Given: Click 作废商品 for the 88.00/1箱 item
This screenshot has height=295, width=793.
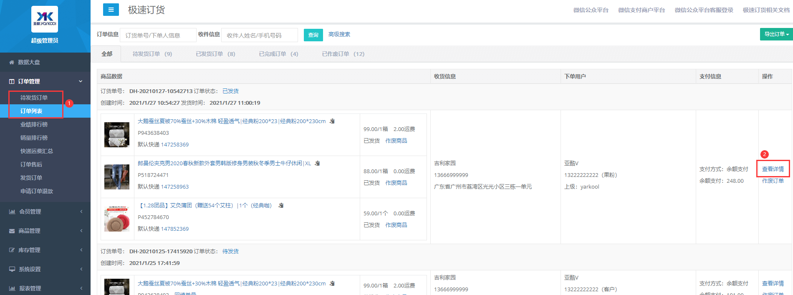Looking at the screenshot, I should 396,183.
